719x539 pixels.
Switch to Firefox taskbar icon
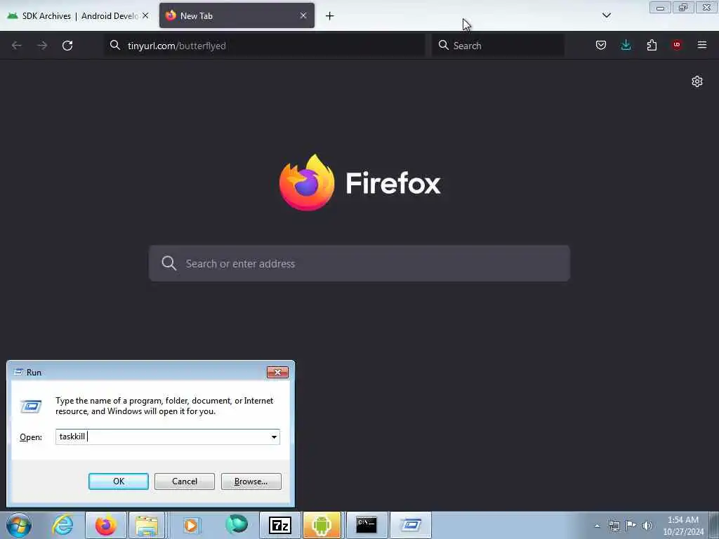(105, 525)
